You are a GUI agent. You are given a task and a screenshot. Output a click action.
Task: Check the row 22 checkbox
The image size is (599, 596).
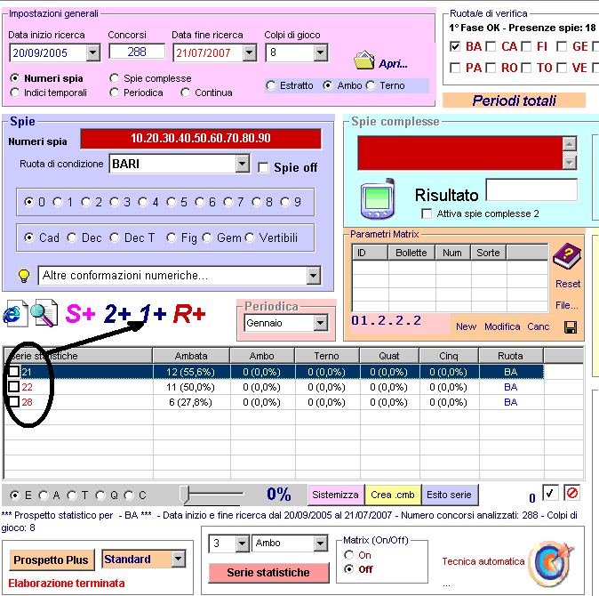tap(13, 386)
